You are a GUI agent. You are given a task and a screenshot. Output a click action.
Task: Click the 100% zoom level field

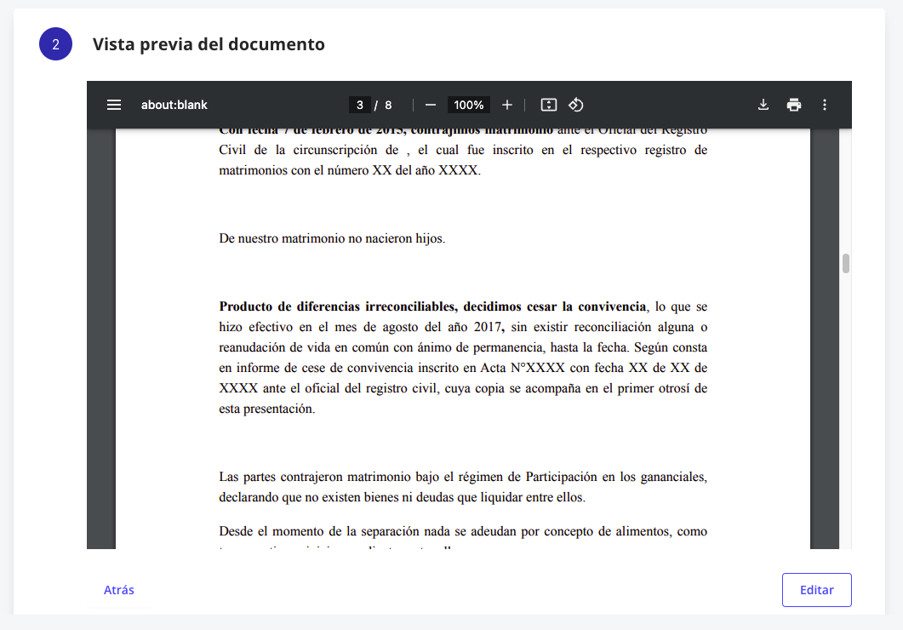(x=469, y=105)
